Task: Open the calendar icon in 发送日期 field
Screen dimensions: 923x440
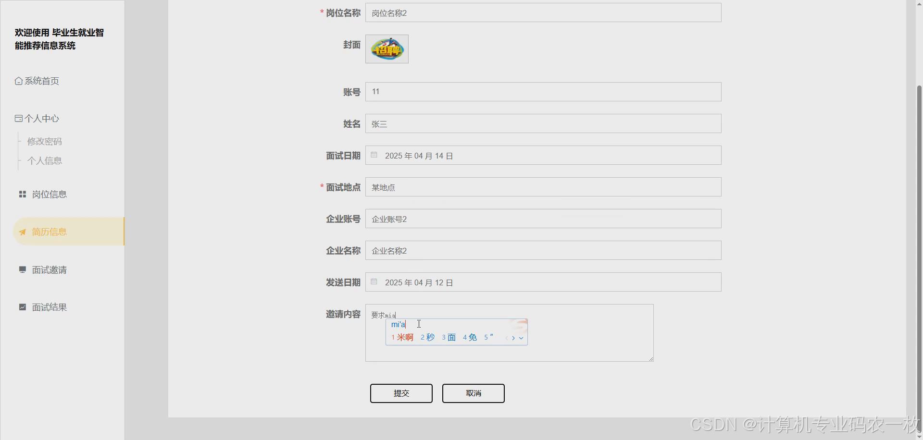Action: point(374,282)
